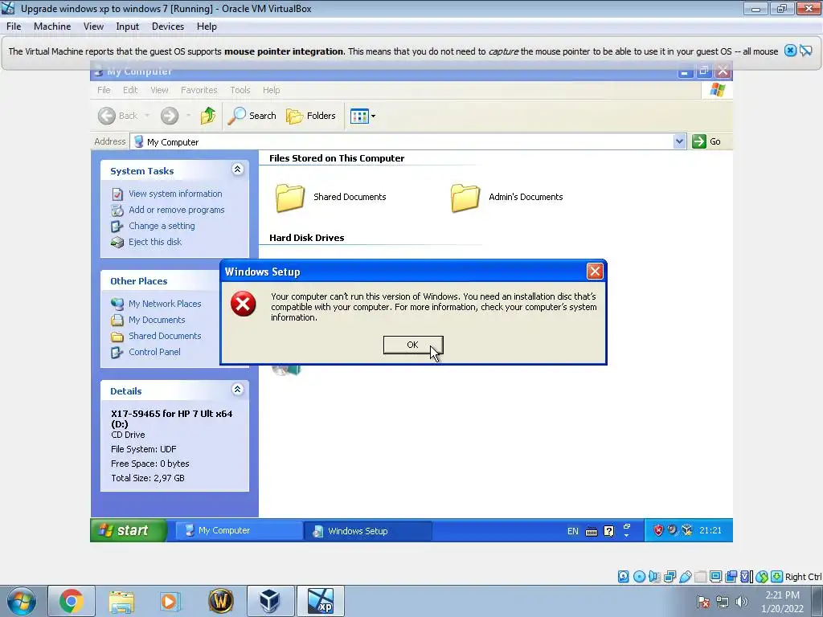
Task: Open Windows Explorer from the host taskbar
Action: 122,601
